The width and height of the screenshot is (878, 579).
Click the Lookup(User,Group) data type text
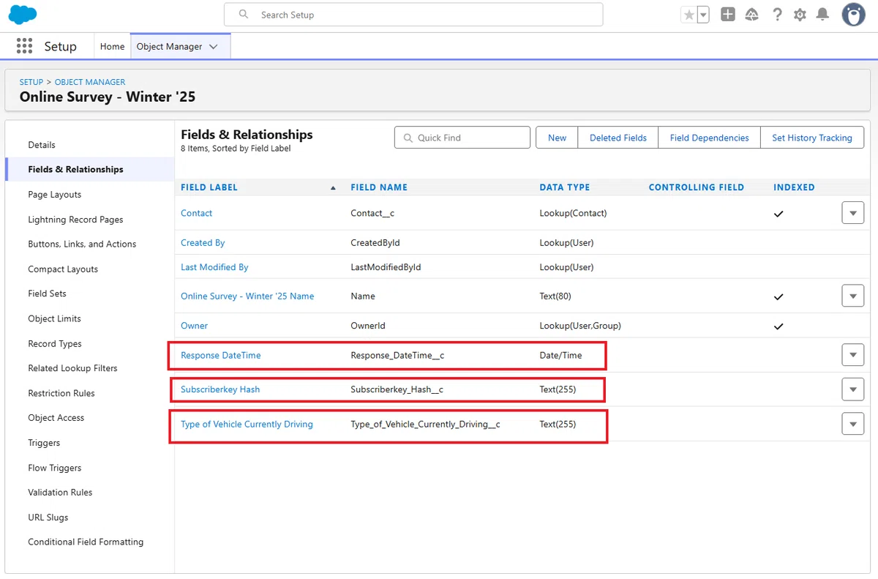pyautogui.click(x=580, y=326)
